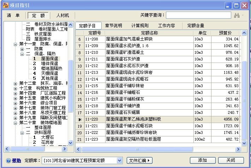
Task: Expand the 第十二章 抹灰、油漆 node
Action: [x=16, y=84]
